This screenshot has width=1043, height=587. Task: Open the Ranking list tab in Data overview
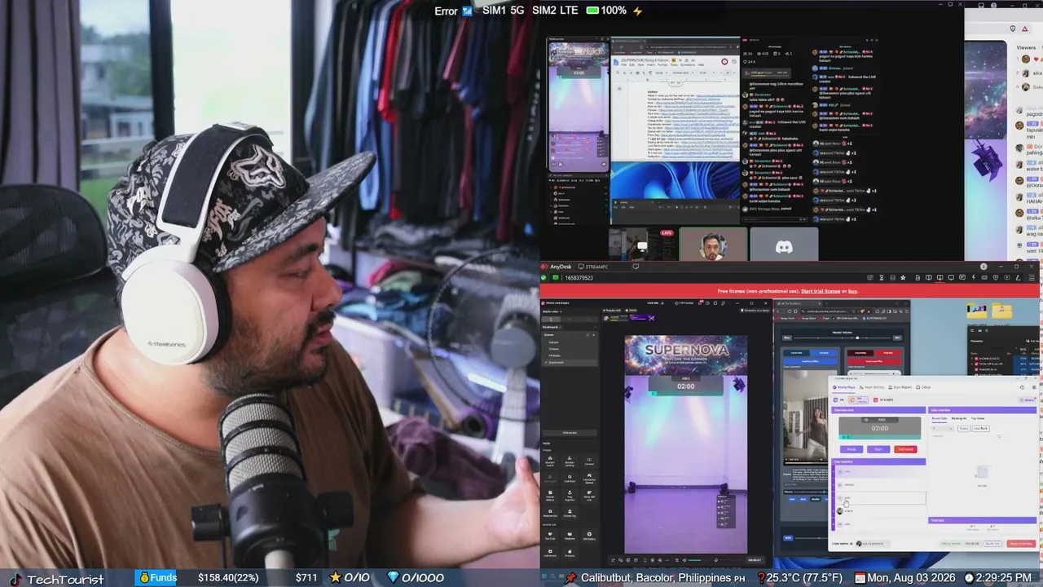tap(958, 418)
